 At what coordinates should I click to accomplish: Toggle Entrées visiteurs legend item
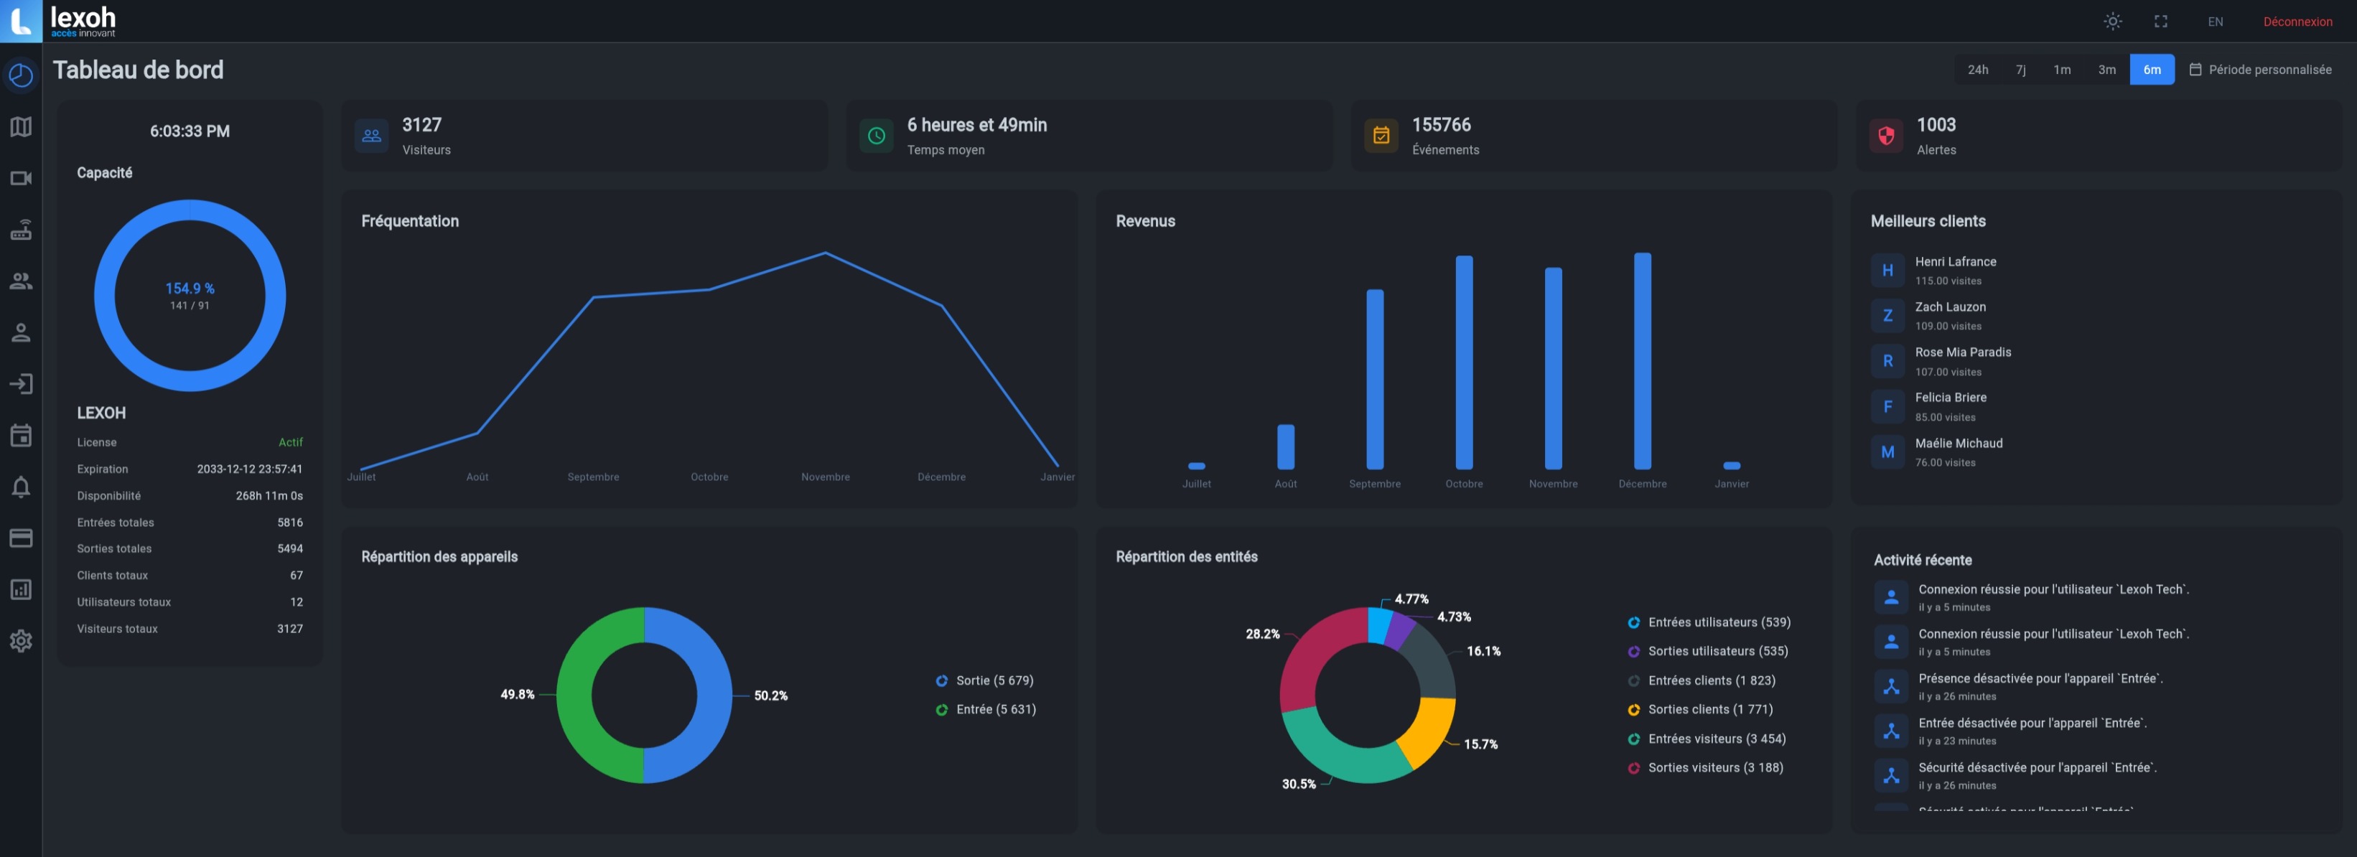[x=1707, y=738]
